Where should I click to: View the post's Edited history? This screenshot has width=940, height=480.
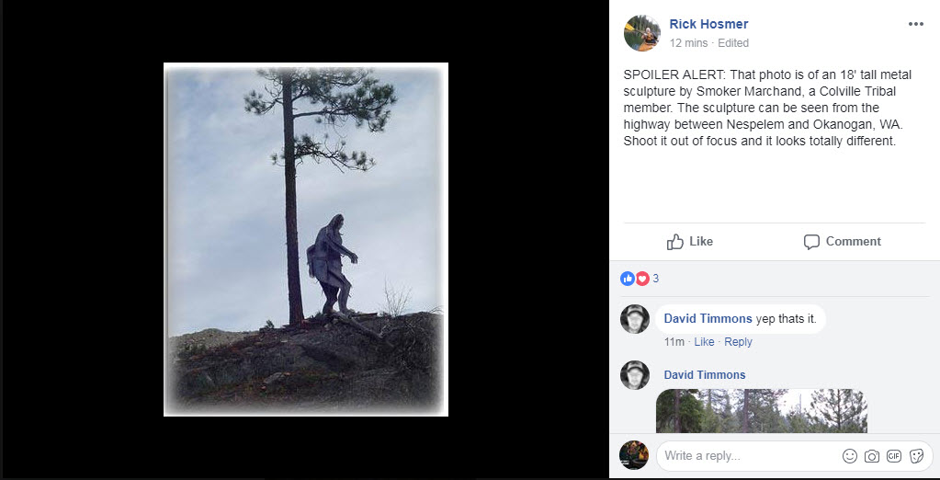tap(733, 43)
